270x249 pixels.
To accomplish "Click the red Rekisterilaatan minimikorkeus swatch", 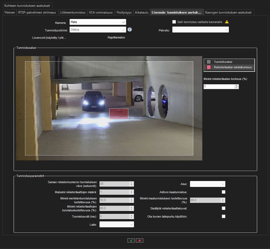I will coord(209,67).
